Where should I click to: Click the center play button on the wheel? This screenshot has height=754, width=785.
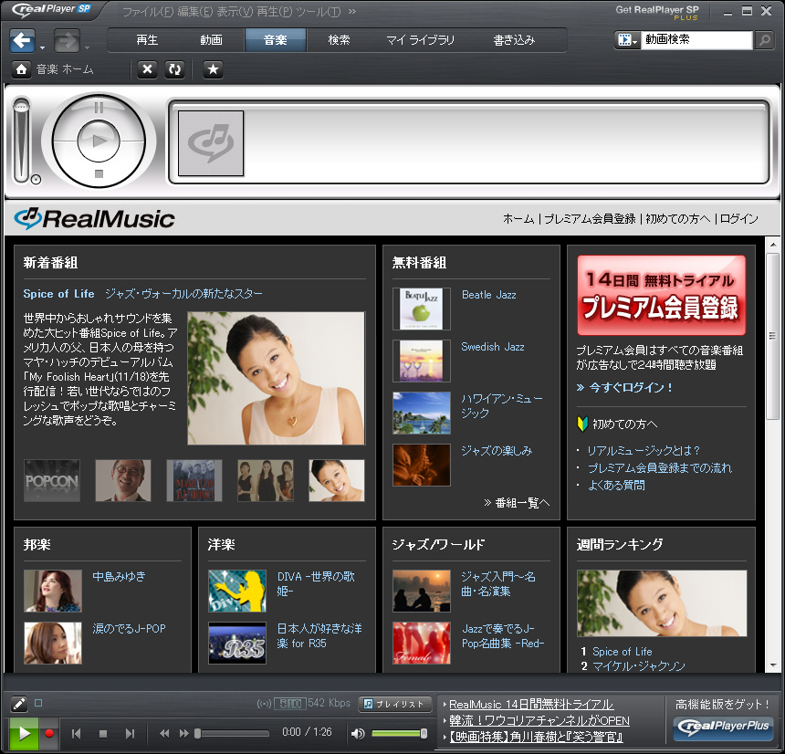(99, 141)
